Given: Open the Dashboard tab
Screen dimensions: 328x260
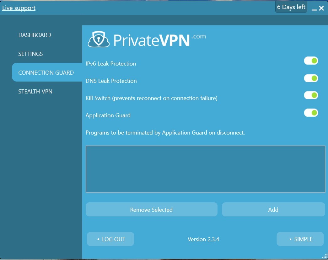Looking at the screenshot, I should click(x=35, y=35).
